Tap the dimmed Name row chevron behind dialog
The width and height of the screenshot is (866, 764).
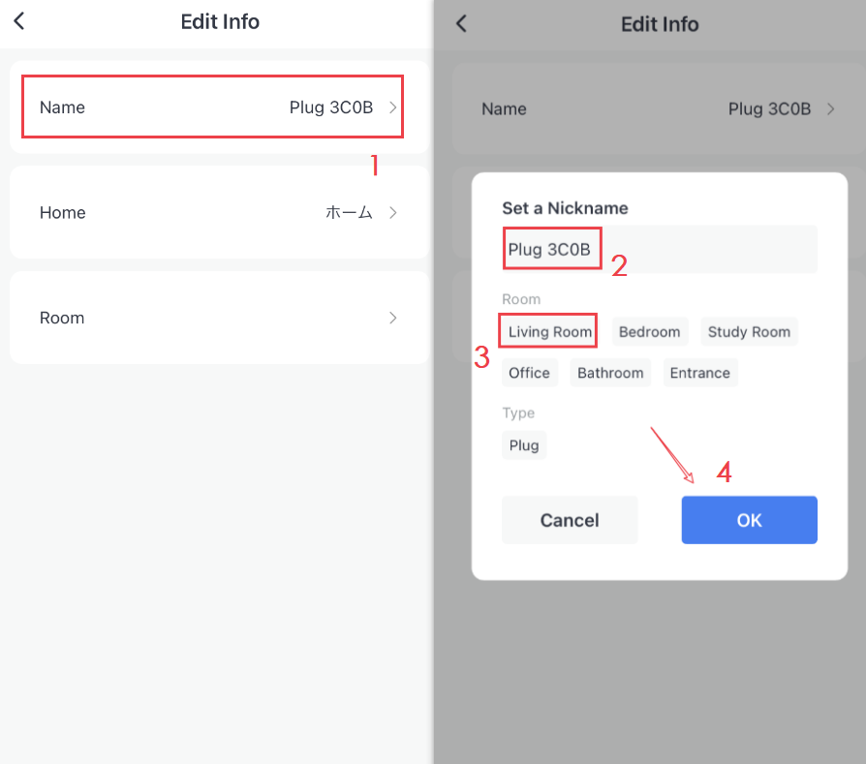830,109
